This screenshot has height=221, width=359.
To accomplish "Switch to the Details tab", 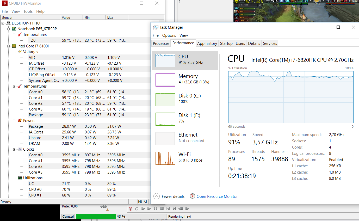I will tap(254, 44).
